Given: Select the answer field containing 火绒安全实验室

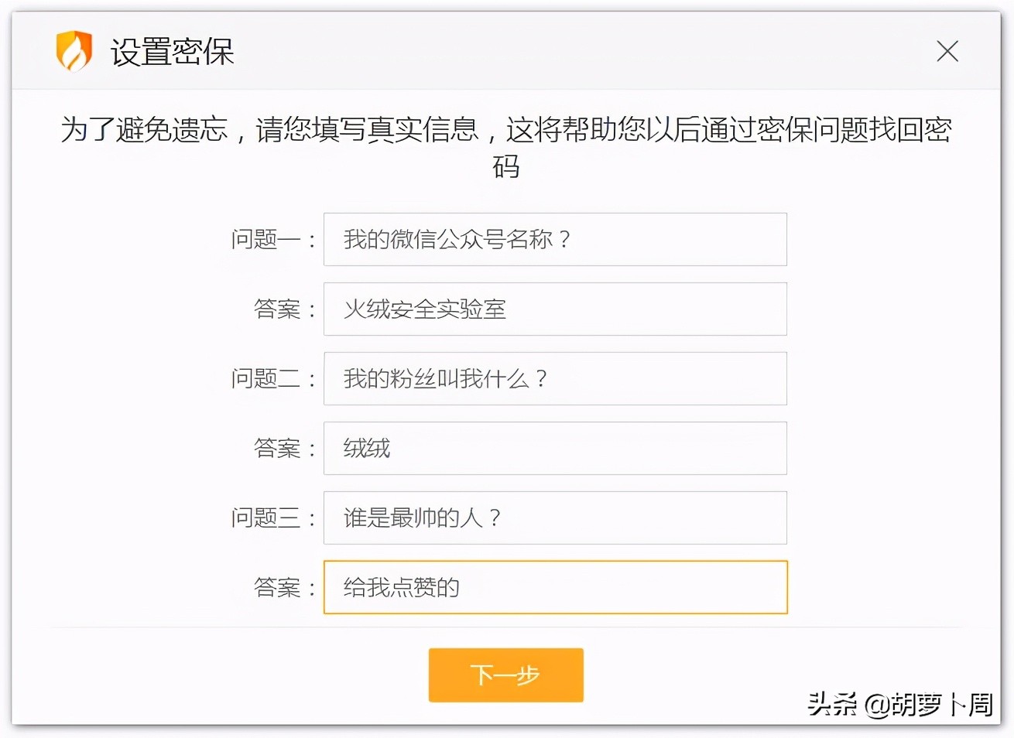Looking at the screenshot, I should point(554,309).
